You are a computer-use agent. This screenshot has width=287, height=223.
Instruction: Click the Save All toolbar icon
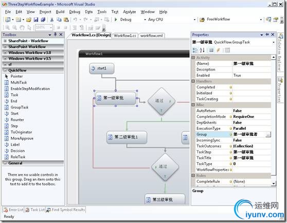pyautogui.click(x=43, y=20)
